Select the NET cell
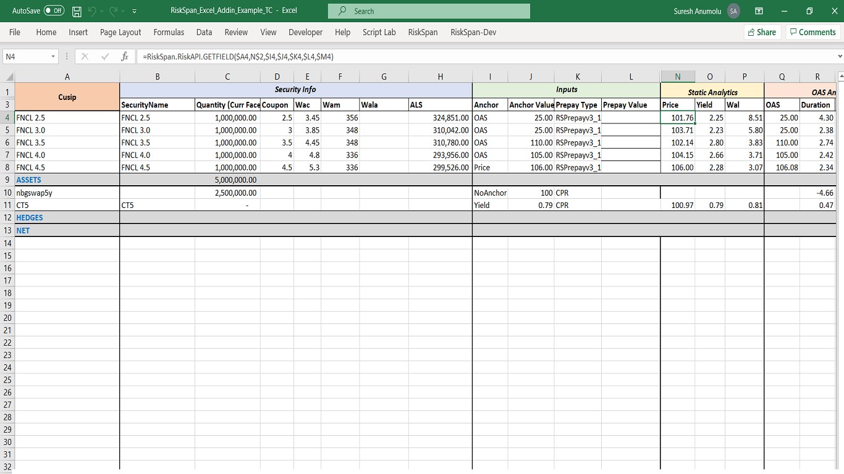Viewport: 844px width, 474px height. tap(67, 230)
